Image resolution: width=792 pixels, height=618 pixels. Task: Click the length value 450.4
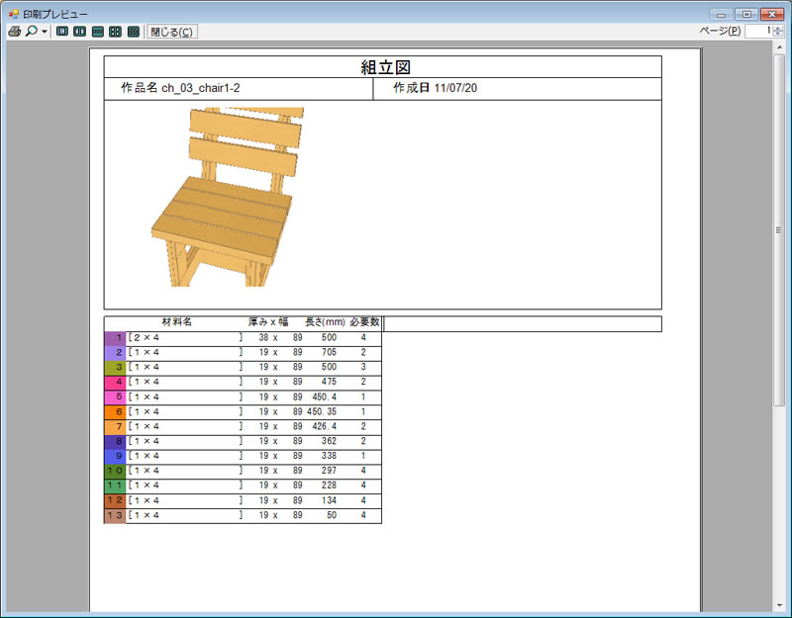[x=325, y=397]
